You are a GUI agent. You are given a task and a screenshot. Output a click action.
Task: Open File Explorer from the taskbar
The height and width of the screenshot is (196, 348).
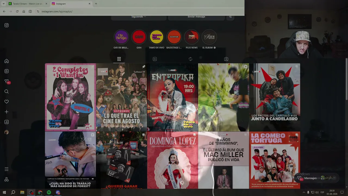[22, 192]
